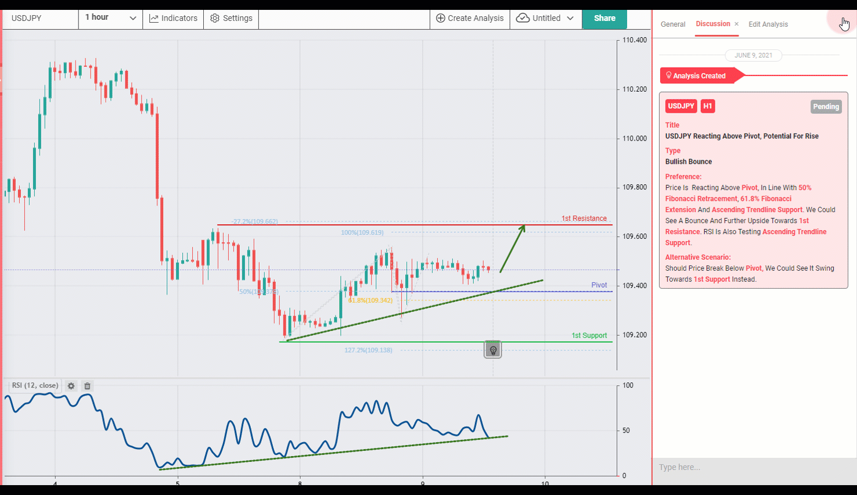
Task: Click the green arrow projection on chart
Action: (513, 248)
